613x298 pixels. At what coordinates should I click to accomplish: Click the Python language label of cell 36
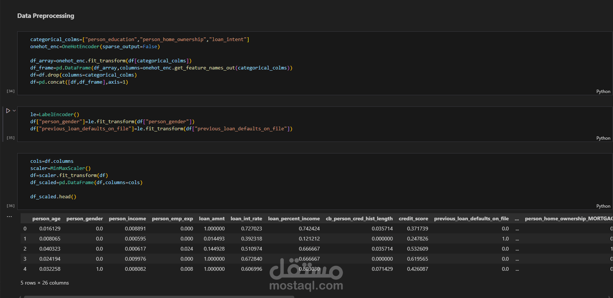click(x=603, y=206)
